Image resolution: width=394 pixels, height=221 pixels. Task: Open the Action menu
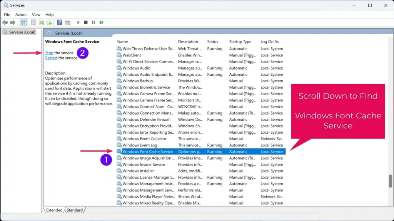coord(21,15)
